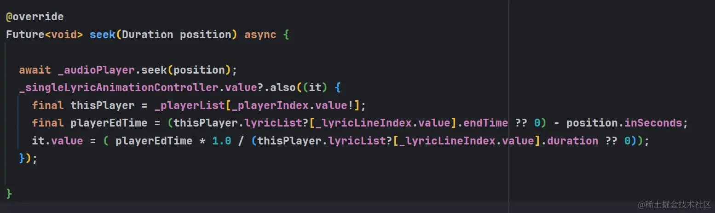Click the playerEdTime variable declaration
This screenshot has height=213, width=715.
coord(109,123)
